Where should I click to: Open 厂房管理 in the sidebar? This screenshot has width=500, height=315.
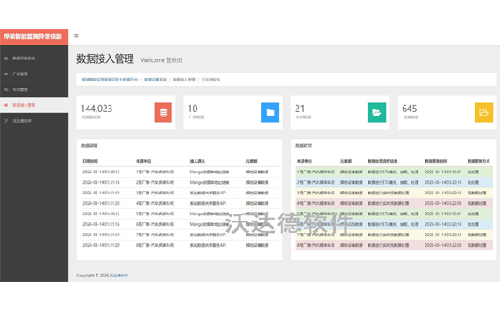click(34, 73)
